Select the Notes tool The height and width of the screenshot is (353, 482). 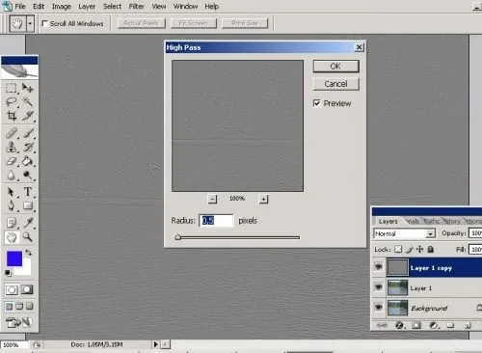coord(12,223)
